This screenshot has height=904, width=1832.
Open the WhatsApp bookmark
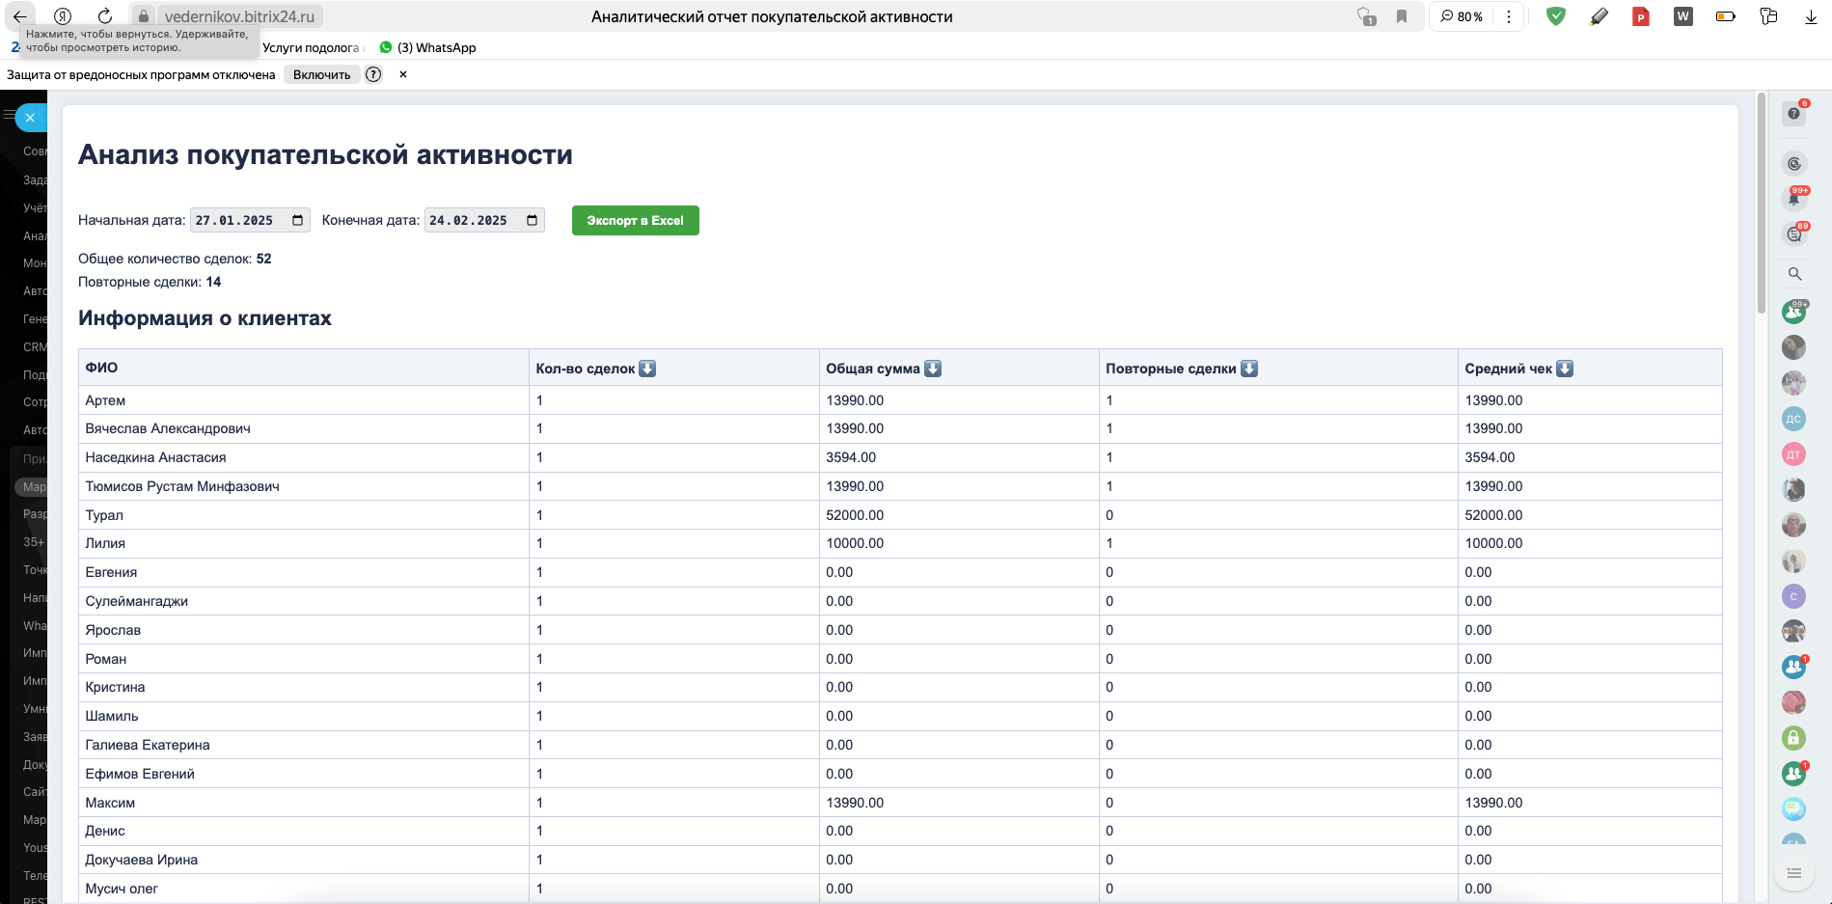tap(427, 47)
